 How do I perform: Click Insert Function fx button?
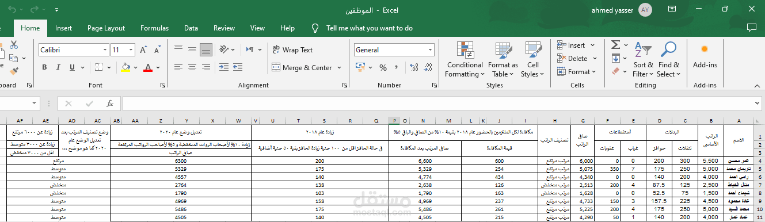(109, 104)
